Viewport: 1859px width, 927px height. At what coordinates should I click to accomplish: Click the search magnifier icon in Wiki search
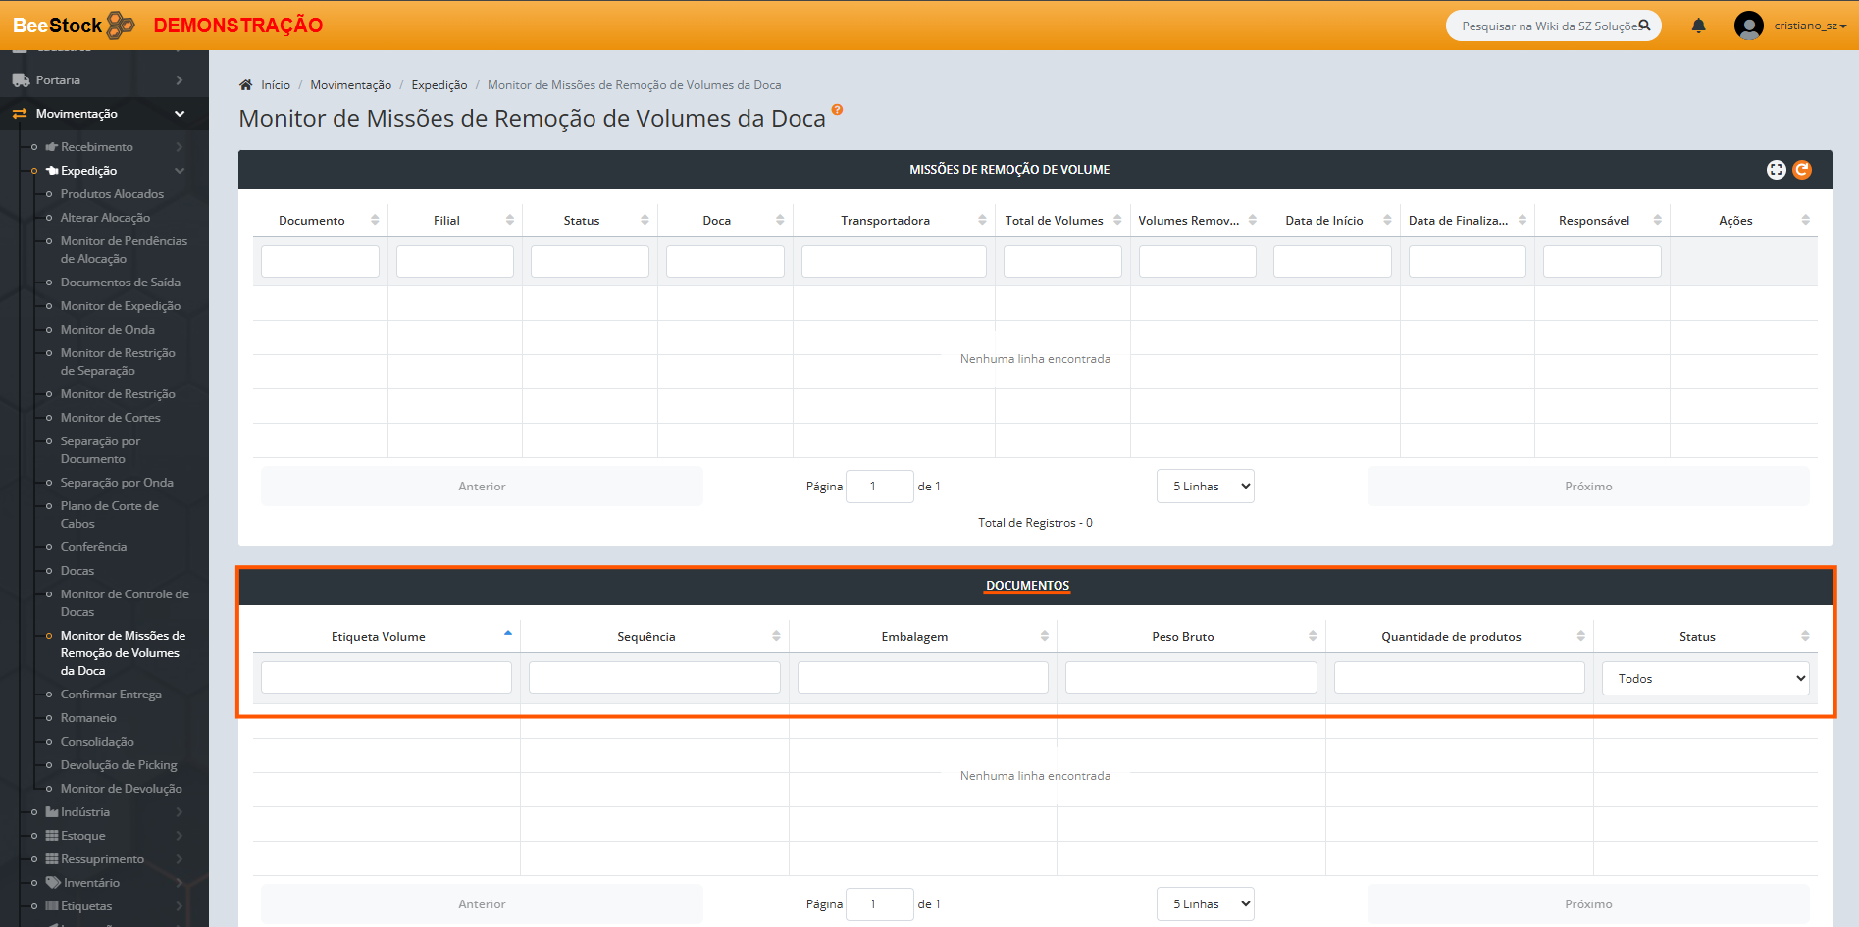[x=1645, y=26]
